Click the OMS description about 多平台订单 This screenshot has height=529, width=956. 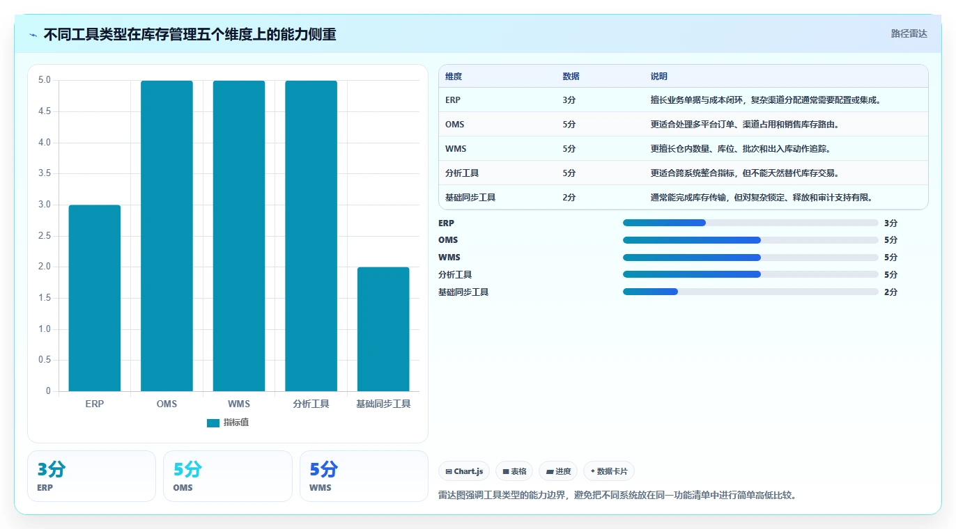click(744, 124)
